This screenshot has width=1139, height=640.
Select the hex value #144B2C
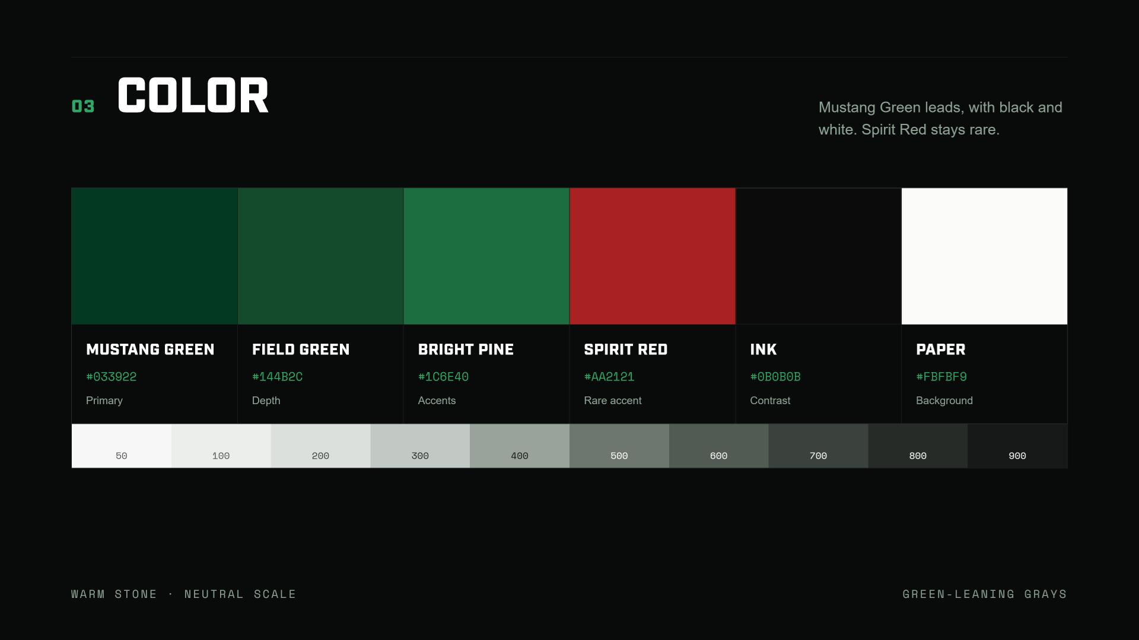tap(278, 377)
